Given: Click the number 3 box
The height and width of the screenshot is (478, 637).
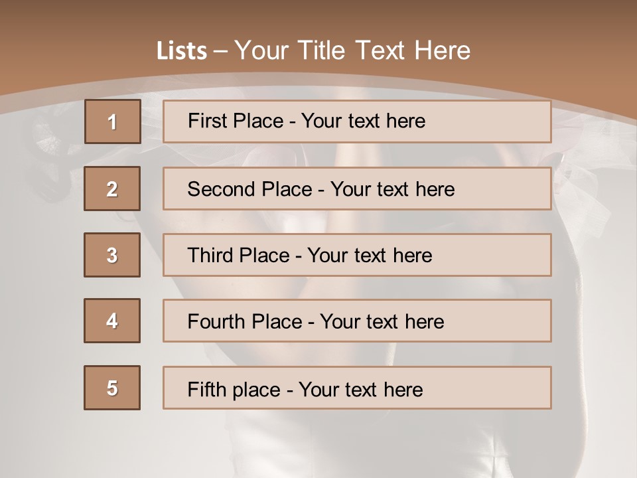Looking at the screenshot, I should click(x=112, y=255).
